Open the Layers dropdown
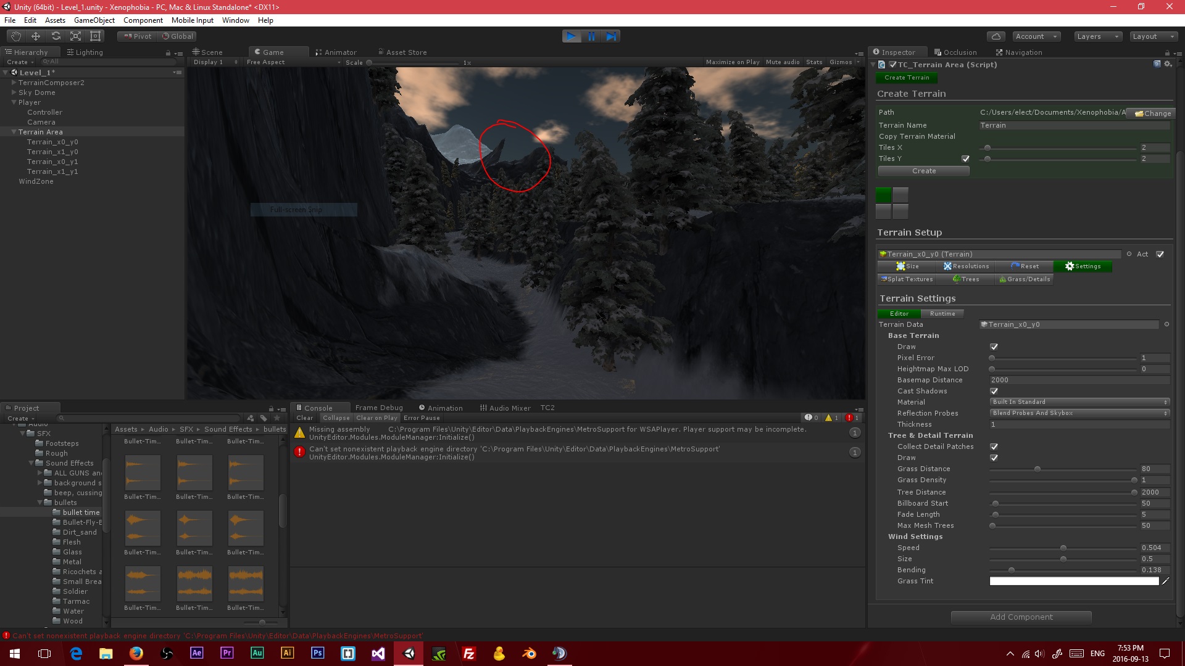The image size is (1185, 666). point(1097,36)
